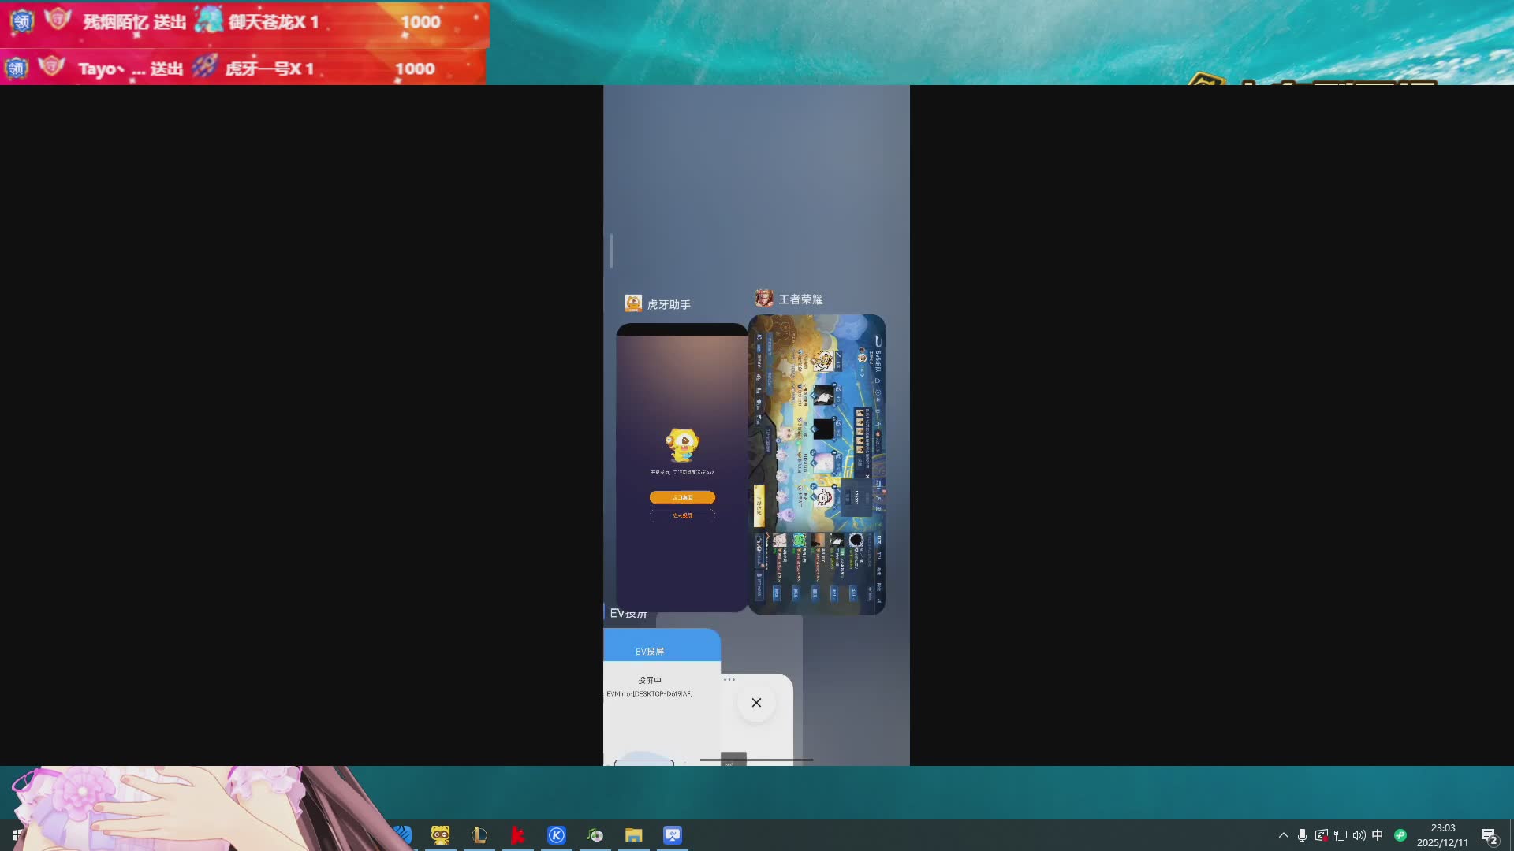Open the volume speaker tray control
Image resolution: width=1514 pixels, height=851 pixels.
(1359, 835)
